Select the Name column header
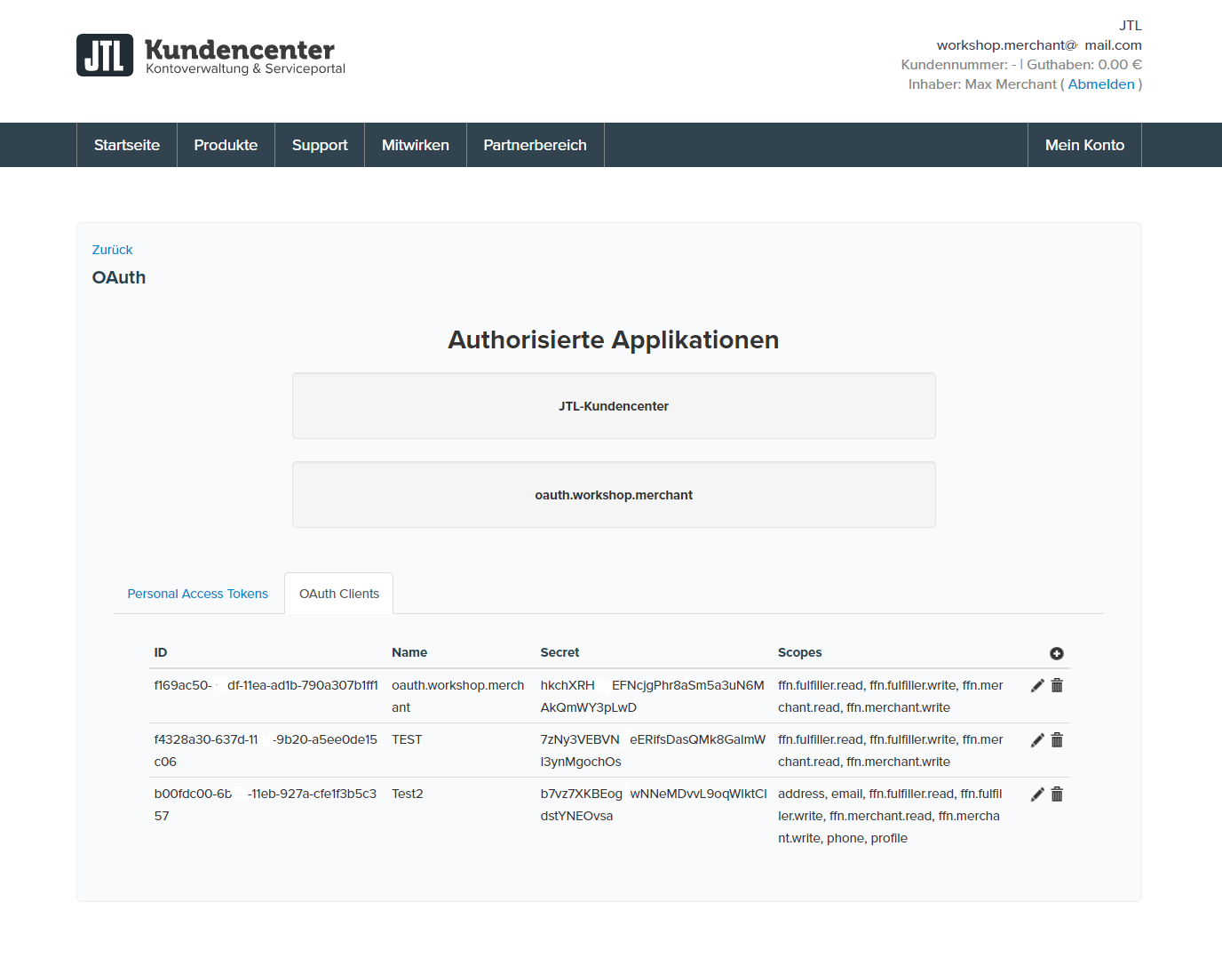Viewport: 1222px width, 958px height. pos(409,652)
